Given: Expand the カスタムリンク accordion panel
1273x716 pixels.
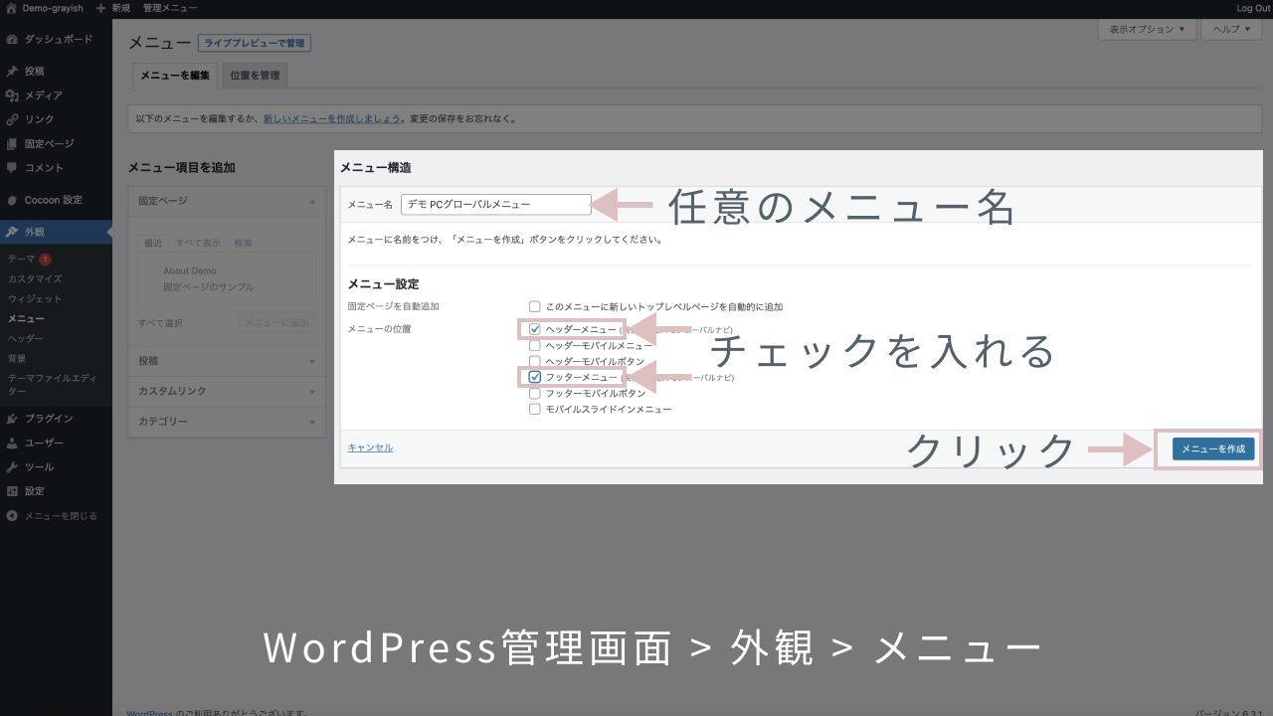Looking at the screenshot, I should pyautogui.click(x=227, y=391).
